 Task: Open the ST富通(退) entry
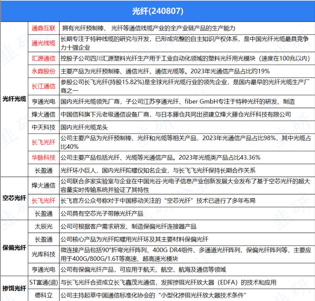click(x=44, y=282)
